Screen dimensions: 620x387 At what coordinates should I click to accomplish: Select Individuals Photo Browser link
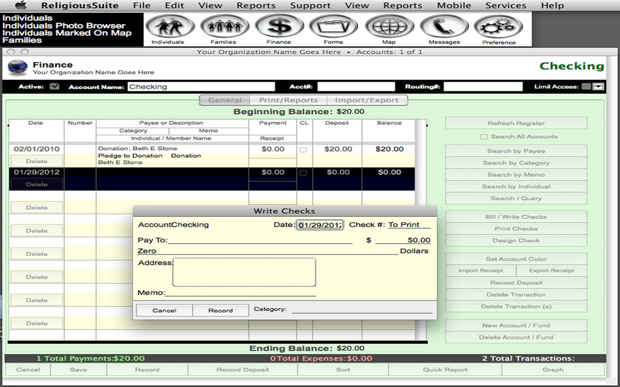[x=64, y=26]
